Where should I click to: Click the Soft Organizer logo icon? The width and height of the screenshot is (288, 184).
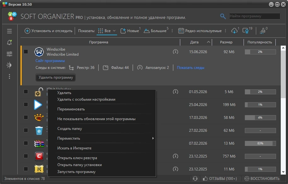coord(12,16)
